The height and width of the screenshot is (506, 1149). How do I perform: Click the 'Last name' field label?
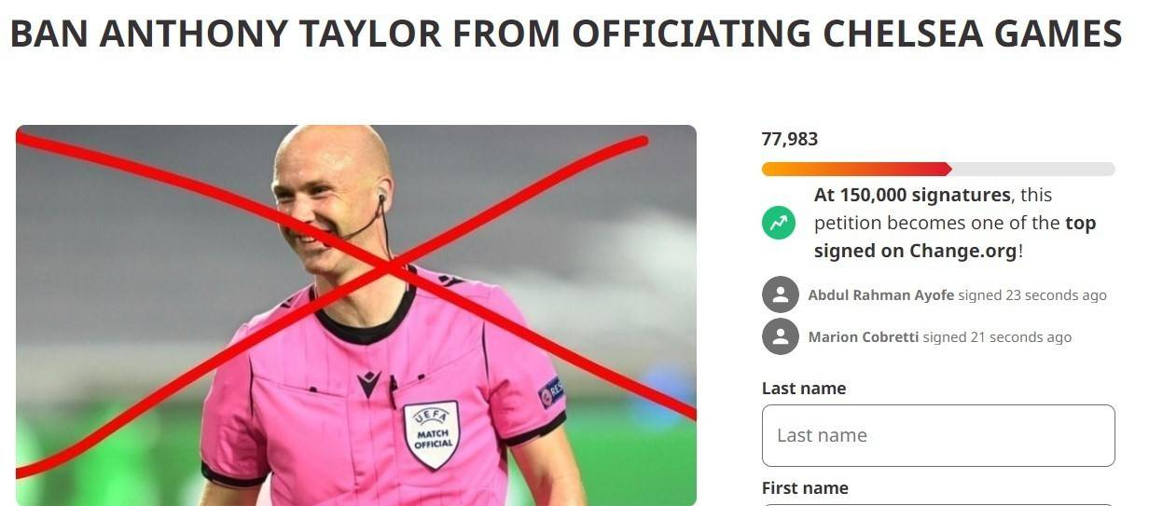[804, 389]
